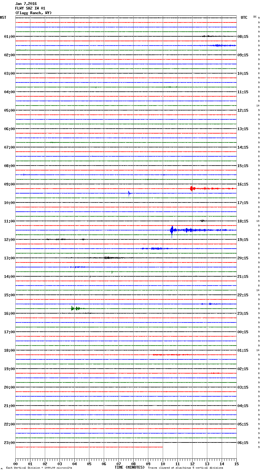Viewport: 261px width, 472px height.
Task: Select the 23:00 MST time label
Action: pyautogui.click(x=9, y=442)
